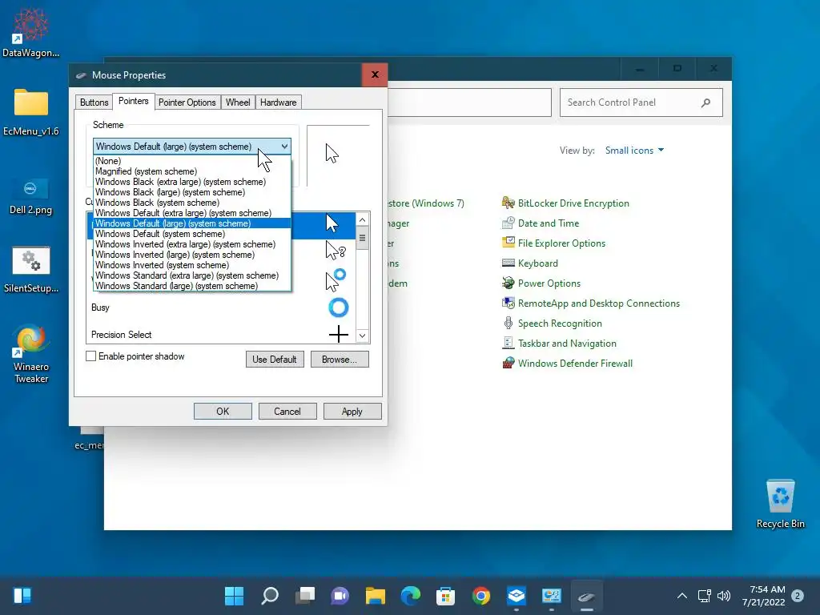Click the Use Default button
This screenshot has width=820, height=615.
click(x=275, y=360)
